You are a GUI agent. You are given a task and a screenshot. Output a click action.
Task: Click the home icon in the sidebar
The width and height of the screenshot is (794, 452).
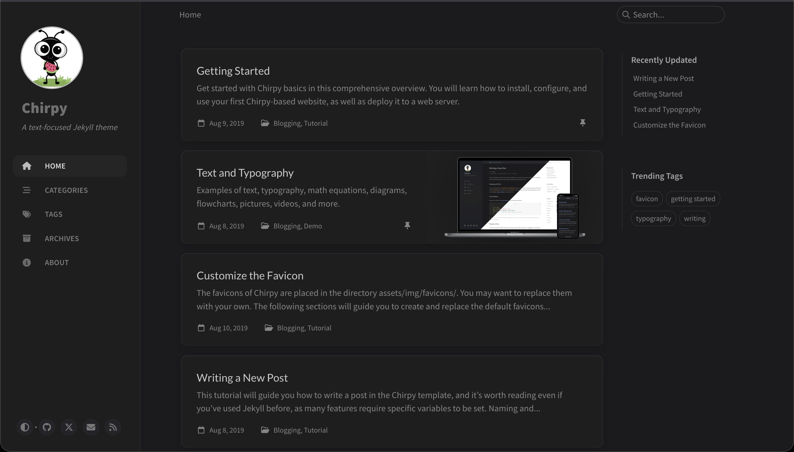[27, 166]
